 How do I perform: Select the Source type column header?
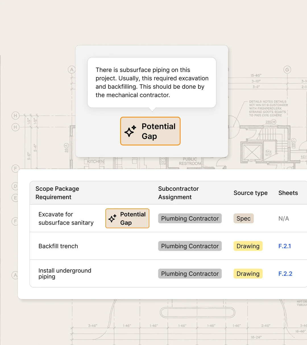(x=250, y=193)
